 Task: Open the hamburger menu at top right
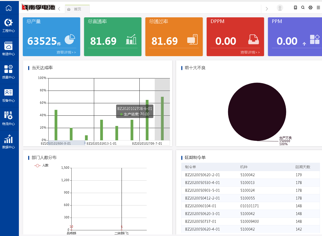coord(318,8)
